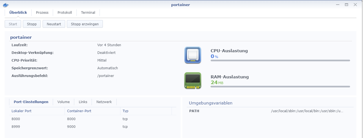The width and height of the screenshot is (363, 138).
Task: Click the RAM-Auslastung memory icon
Action: tap(193, 81)
